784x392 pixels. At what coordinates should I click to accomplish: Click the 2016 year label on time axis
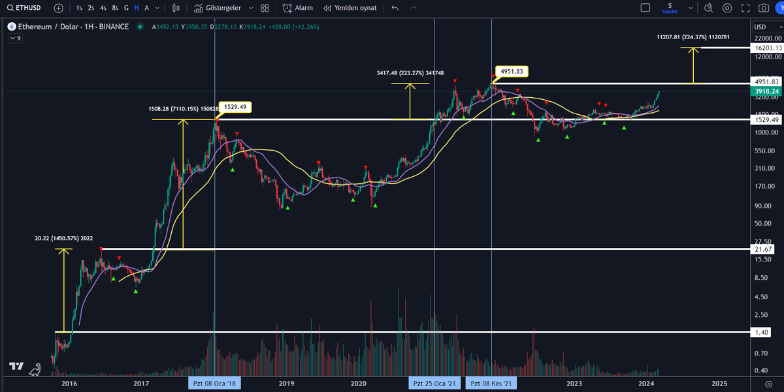(x=69, y=383)
